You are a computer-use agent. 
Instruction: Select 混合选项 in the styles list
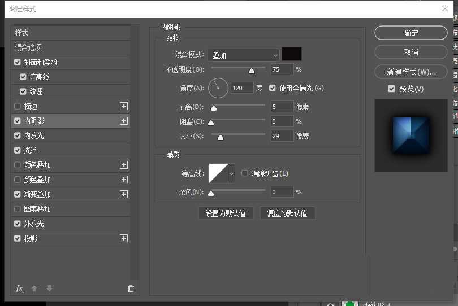28,47
